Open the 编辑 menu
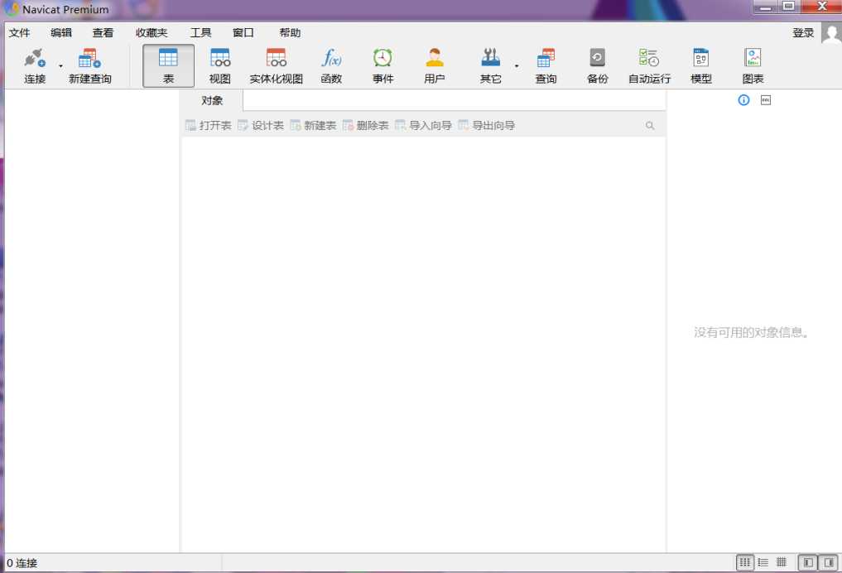The width and height of the screenshot is (842, 573). coord(61,33)
